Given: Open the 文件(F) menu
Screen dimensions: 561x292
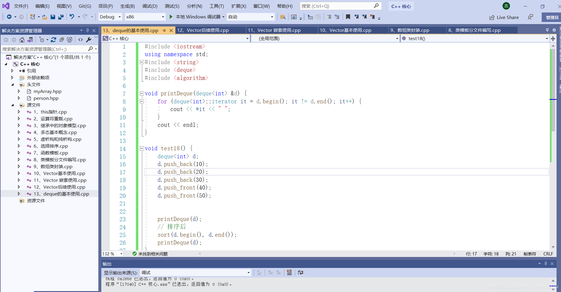Looking at the screenshot, I should (21, 6).
